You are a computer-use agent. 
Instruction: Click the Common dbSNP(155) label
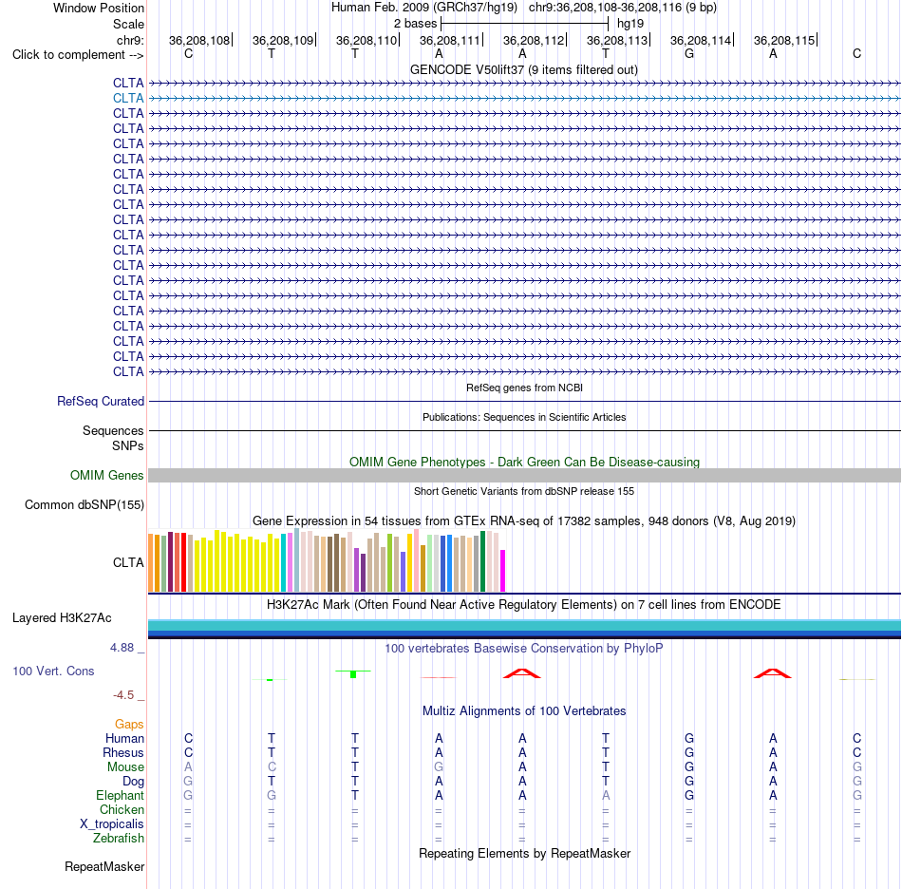click(x=84, y=504)
